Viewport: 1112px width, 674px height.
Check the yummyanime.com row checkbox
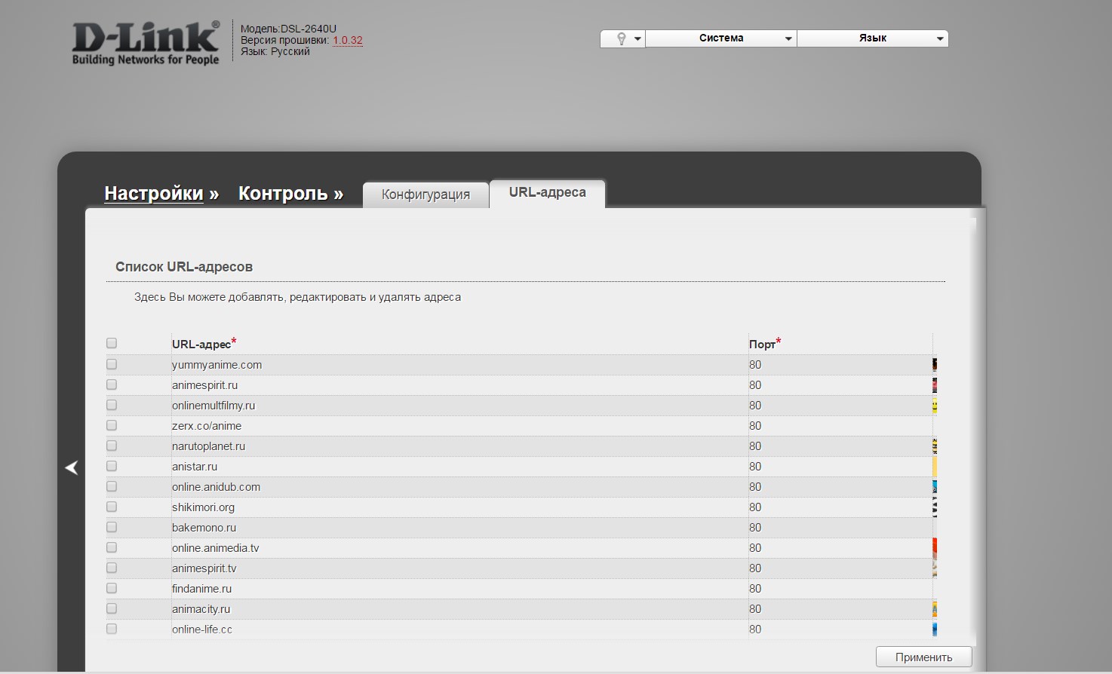pos(112,364)
